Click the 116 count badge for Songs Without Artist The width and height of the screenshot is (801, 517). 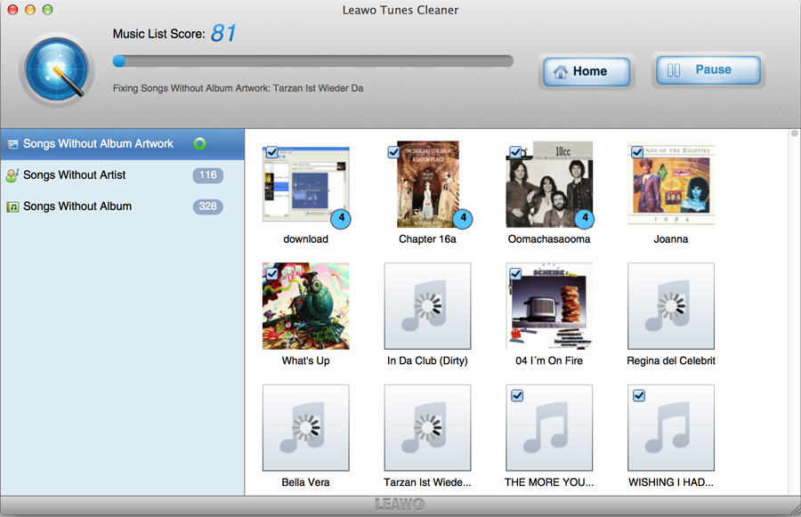(x=208, y=175)
